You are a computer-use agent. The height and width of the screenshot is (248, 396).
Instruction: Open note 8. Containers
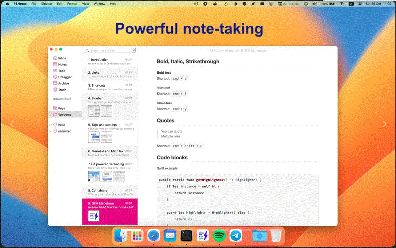click(x=110, y=192)
